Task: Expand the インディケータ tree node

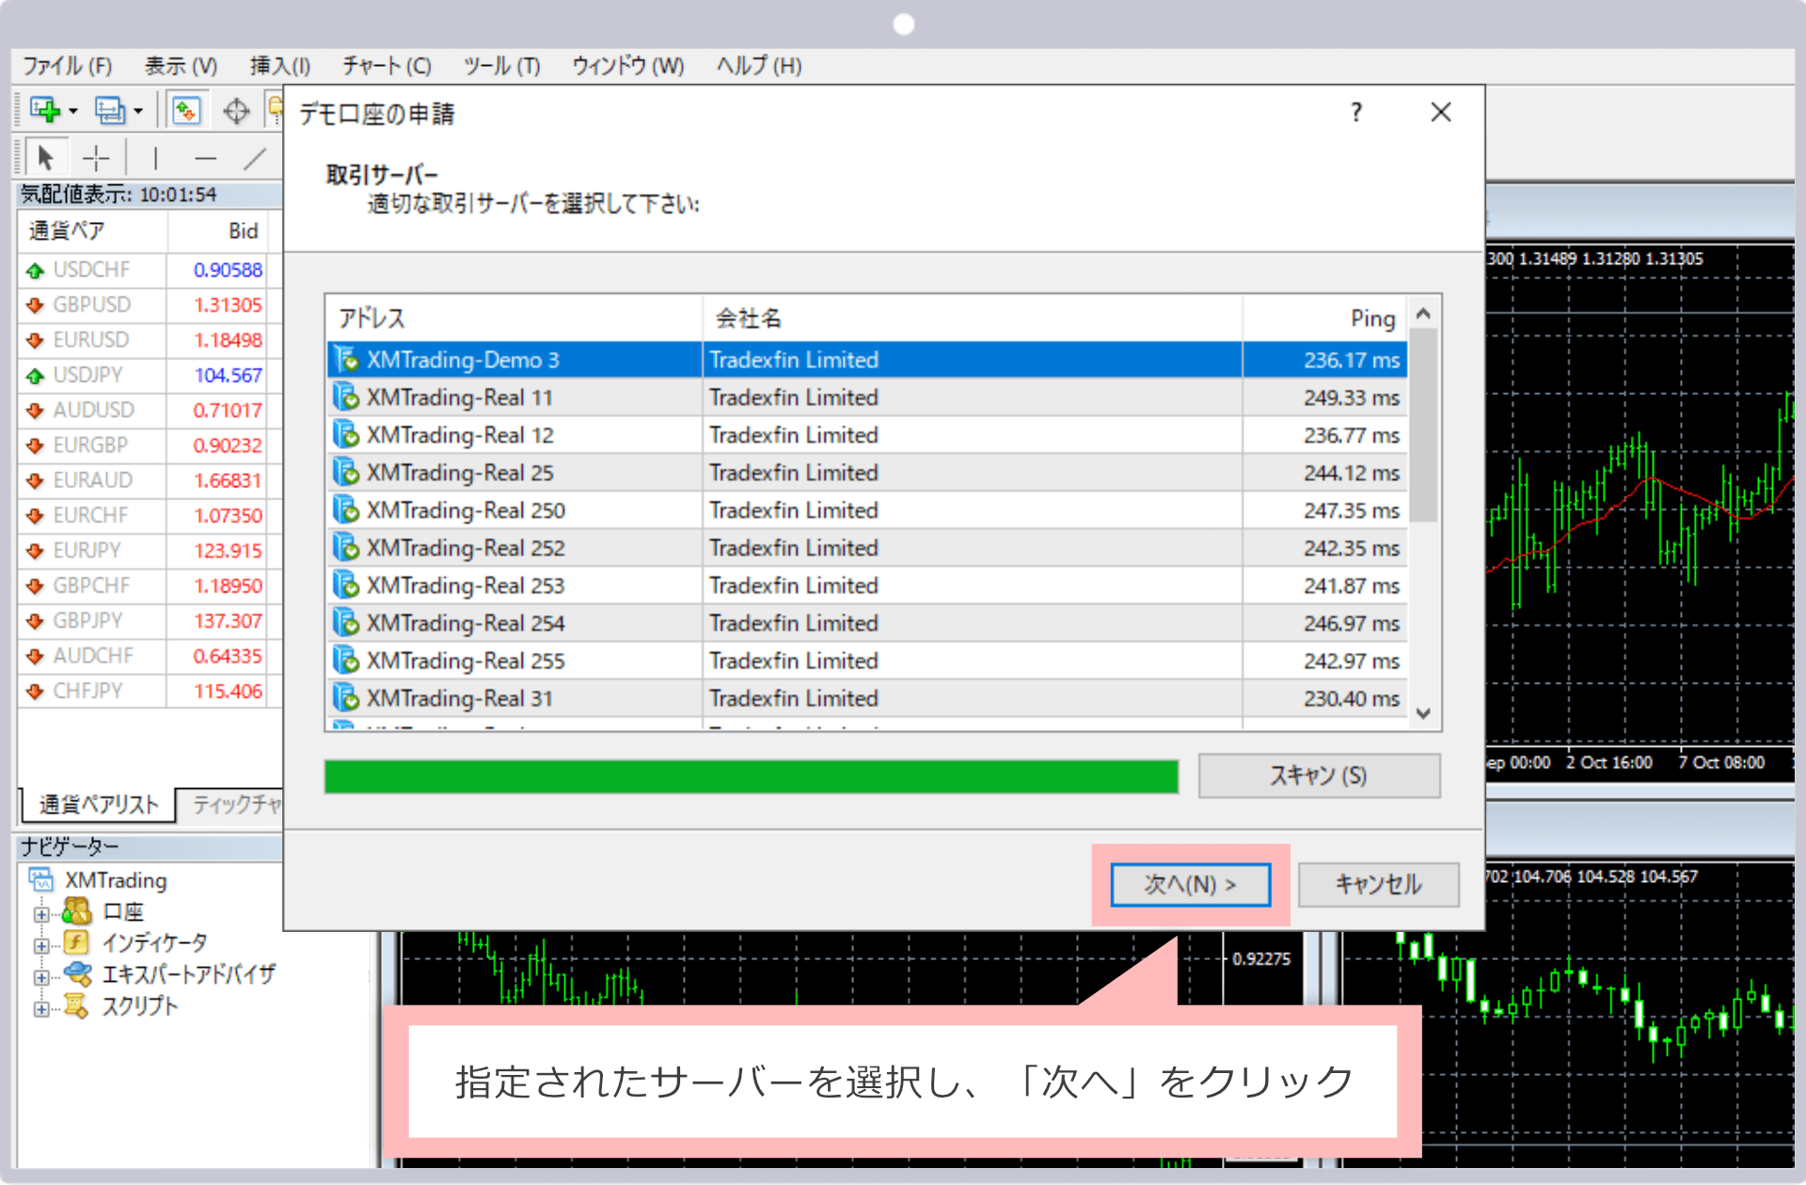Action: pos(41,945)
